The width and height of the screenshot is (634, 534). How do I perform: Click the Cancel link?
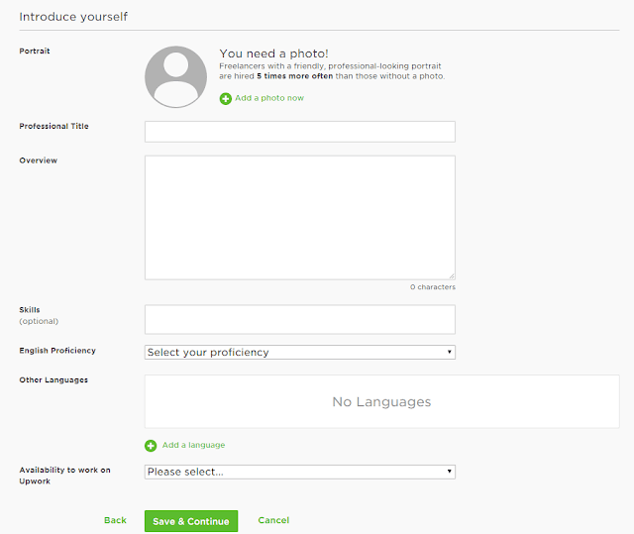(x=273, y=520)
